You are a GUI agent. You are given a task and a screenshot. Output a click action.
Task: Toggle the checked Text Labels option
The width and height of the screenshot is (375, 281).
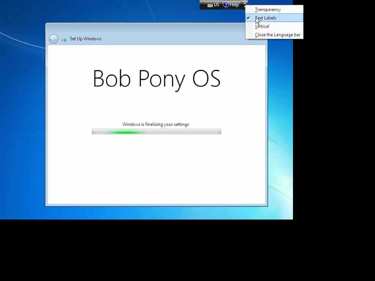274,18
